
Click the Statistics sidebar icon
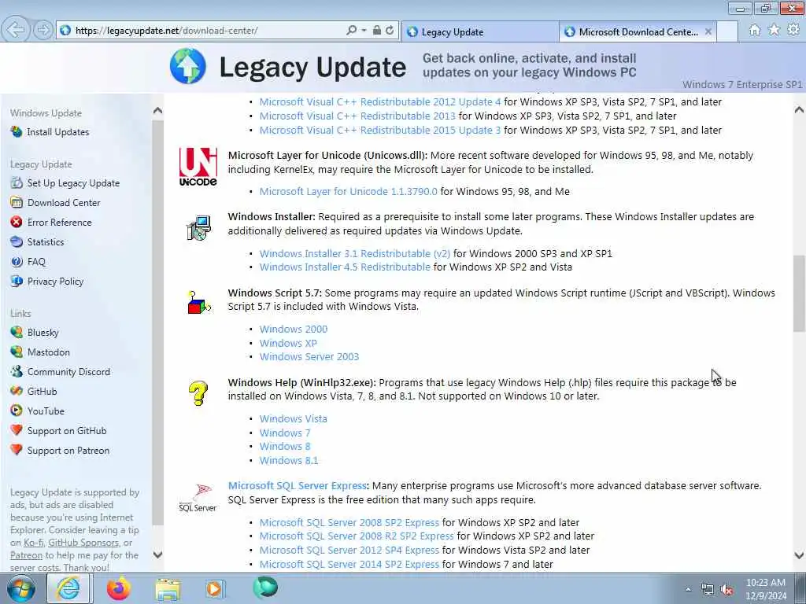tap(17, 241)
